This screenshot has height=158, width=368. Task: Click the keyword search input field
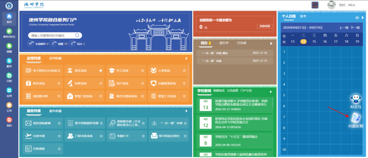point(52,36)
